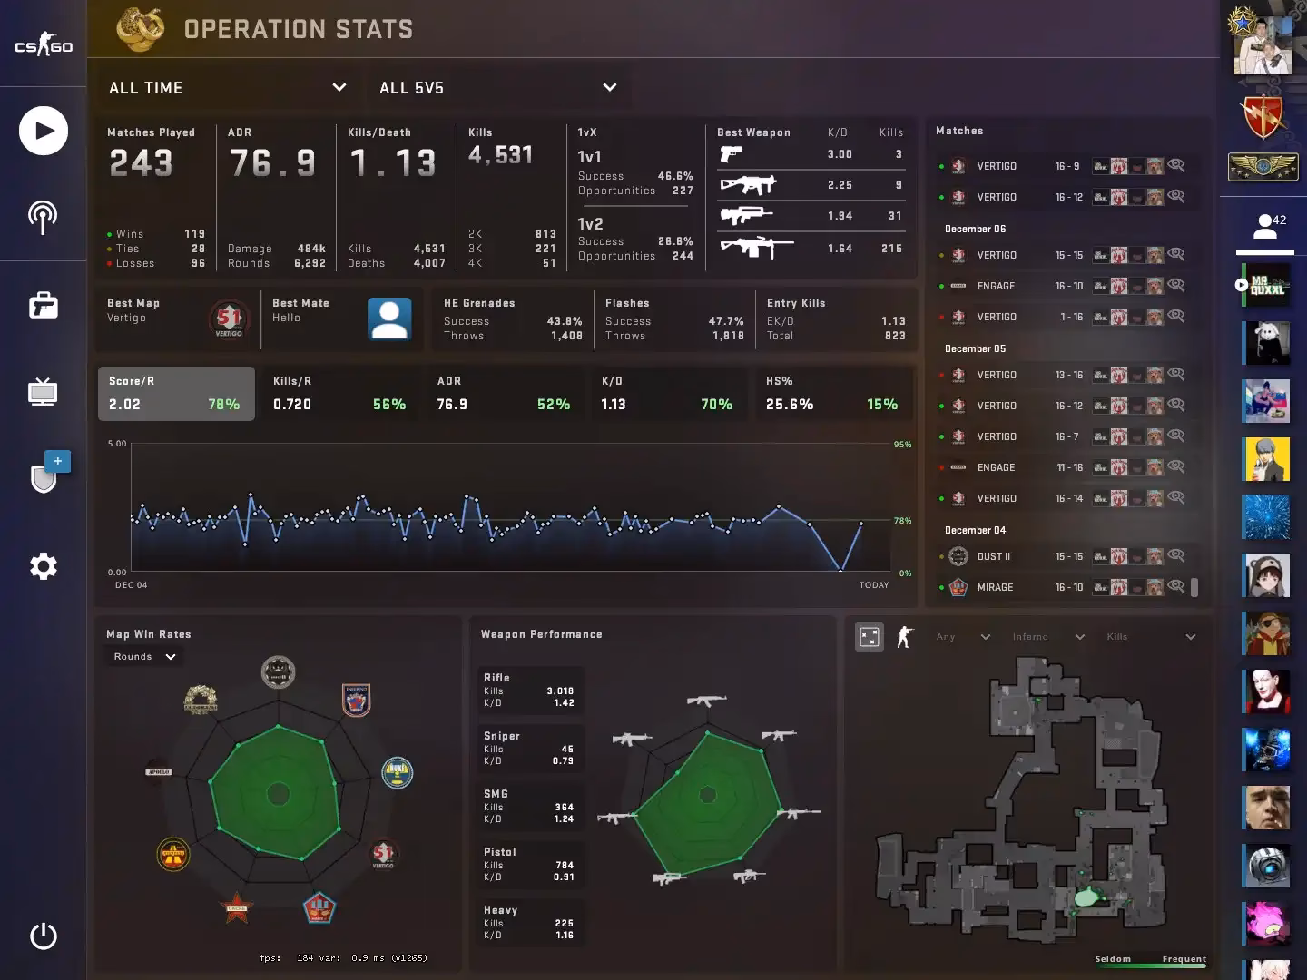Toggle watch eye for Vertigo 13-16 match
The height and width of the screenshot is (980, 1307).
1176,374
